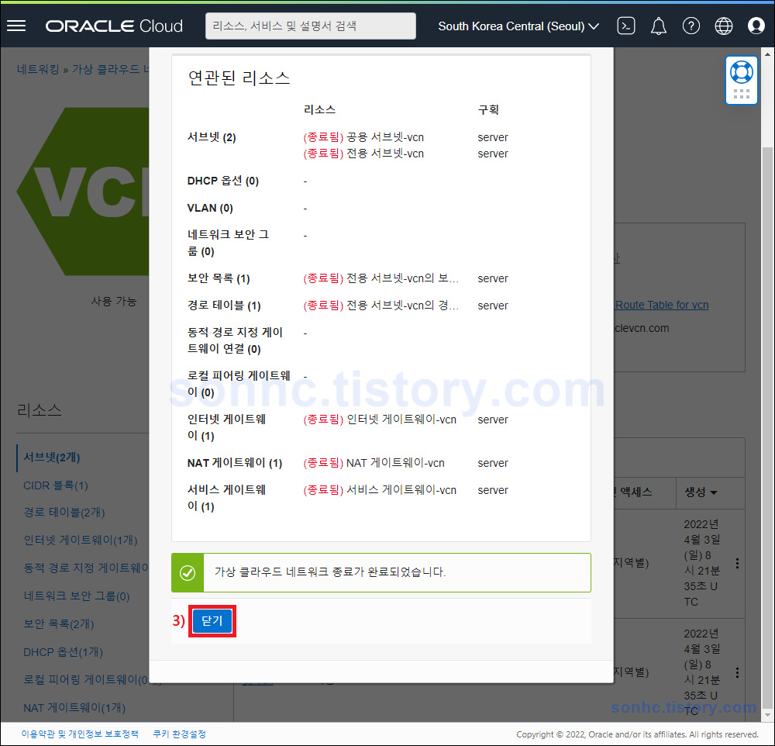Click the 구획 column header
775x746 pixels.
pyautogui.click(x=488, y=109)
